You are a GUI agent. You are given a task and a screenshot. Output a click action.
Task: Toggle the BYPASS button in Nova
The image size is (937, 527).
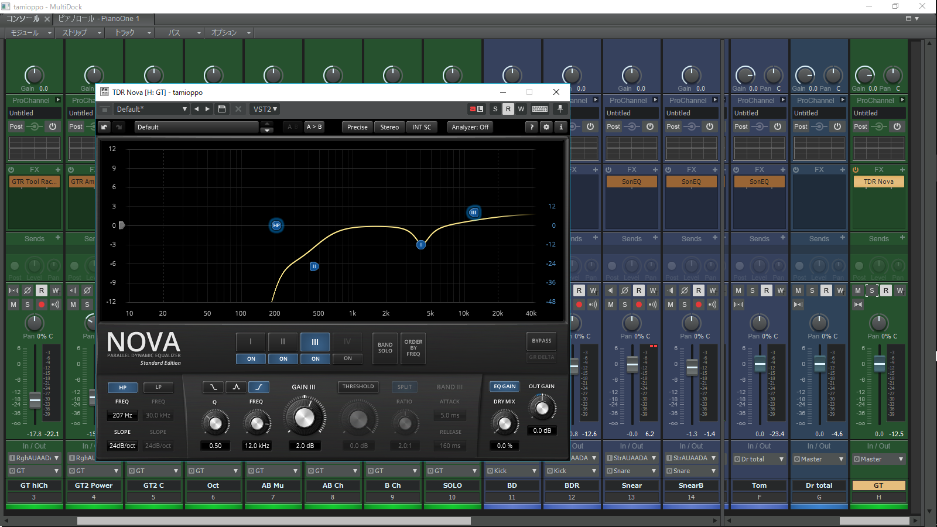(541, 341)
